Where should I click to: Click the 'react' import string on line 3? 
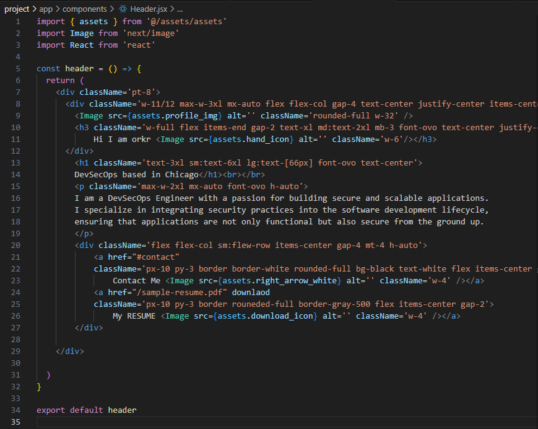coord(139,45)
